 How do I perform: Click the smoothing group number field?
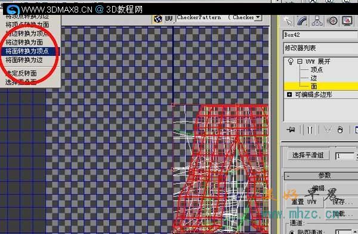coord(344,156)
